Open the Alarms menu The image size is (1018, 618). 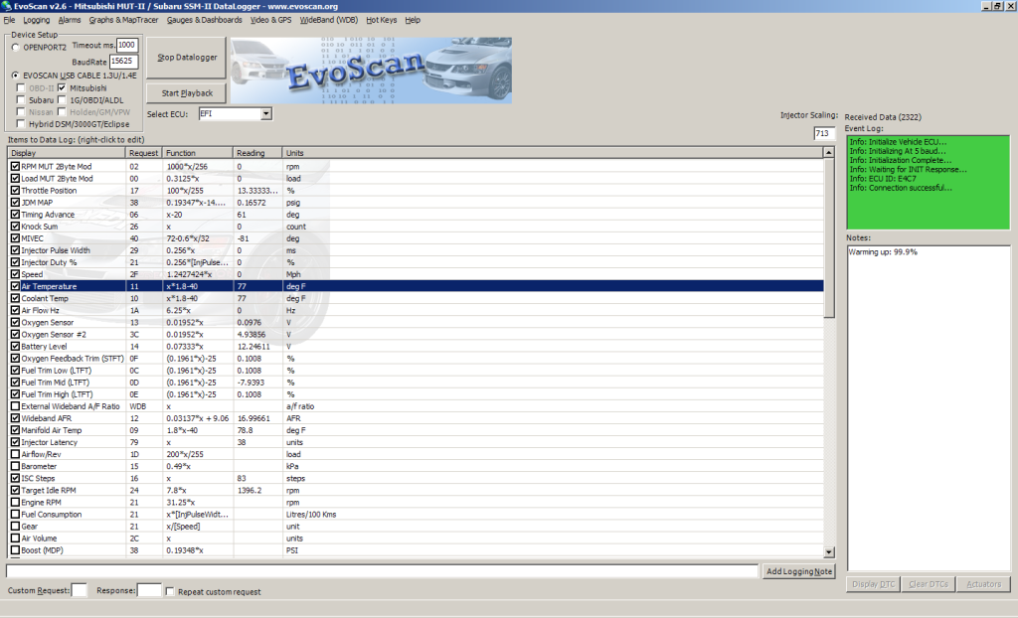pos(70,20)
